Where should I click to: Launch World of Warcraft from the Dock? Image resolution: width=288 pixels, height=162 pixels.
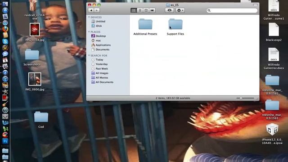pyautogui.click(x=5, y=48)
